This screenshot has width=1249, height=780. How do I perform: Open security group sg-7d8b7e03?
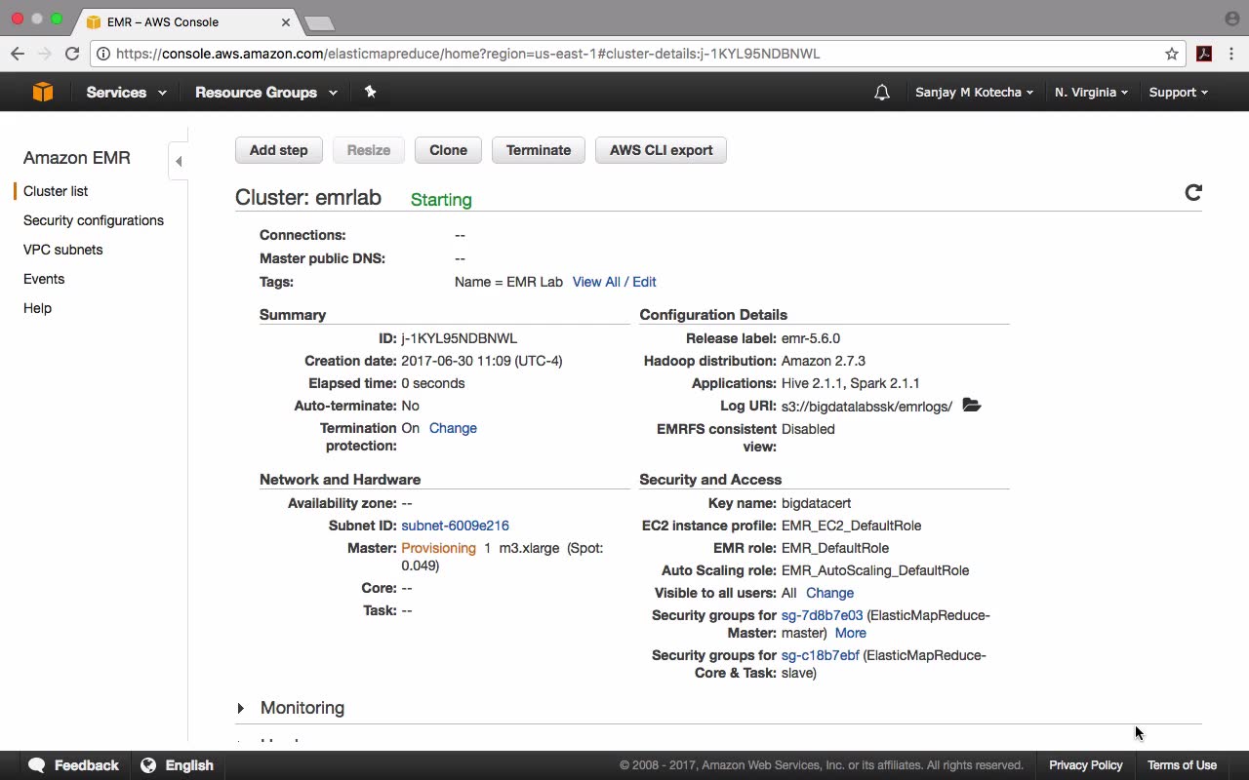tap(822, 615)
